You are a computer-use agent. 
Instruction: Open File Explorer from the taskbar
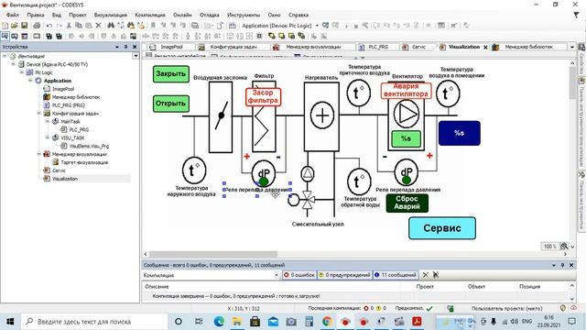[x=237, y=322]
